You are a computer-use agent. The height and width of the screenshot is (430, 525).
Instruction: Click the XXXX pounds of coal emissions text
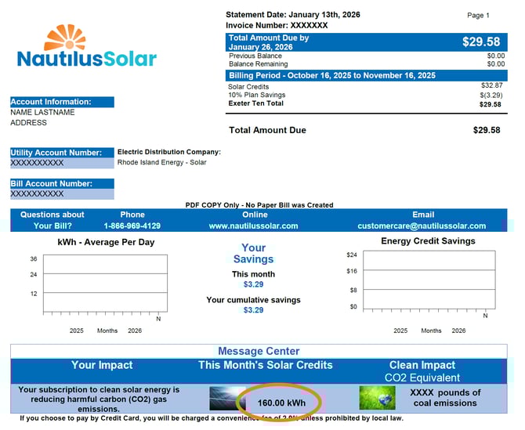445,398
